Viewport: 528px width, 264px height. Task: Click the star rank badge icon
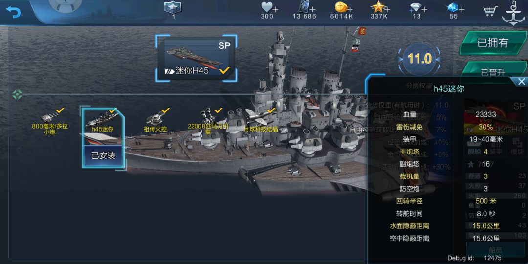click(x=173, y=8)
